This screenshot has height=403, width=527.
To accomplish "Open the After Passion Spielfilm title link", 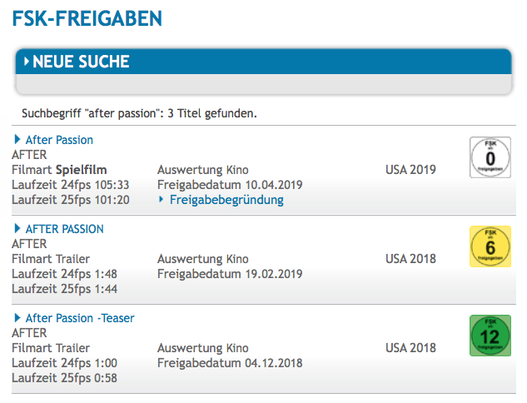I will point(59,140).
